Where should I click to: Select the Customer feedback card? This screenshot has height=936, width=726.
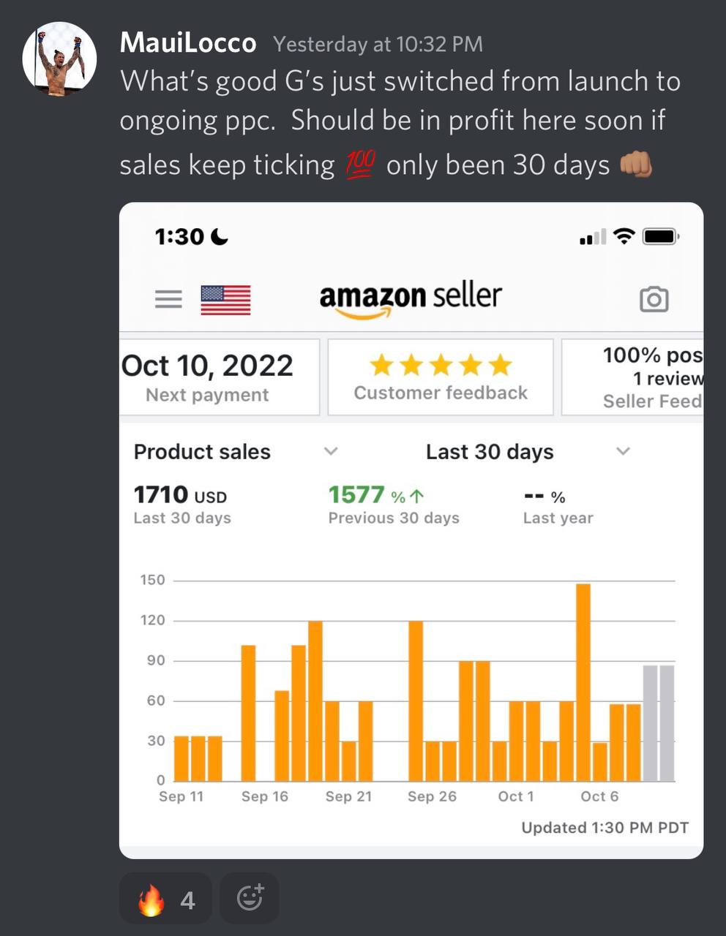tap(441, 377)
